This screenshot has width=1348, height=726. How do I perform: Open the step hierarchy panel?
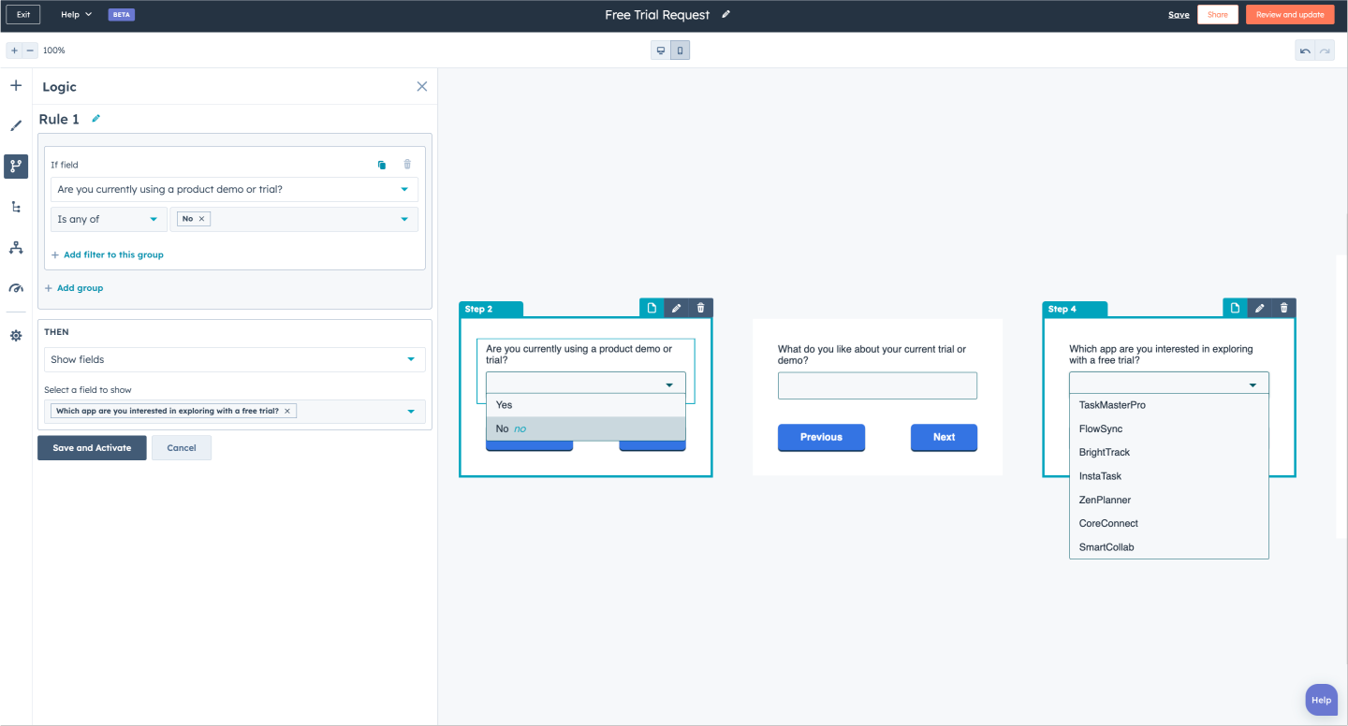pyautogui.click(x=15, y=207)
